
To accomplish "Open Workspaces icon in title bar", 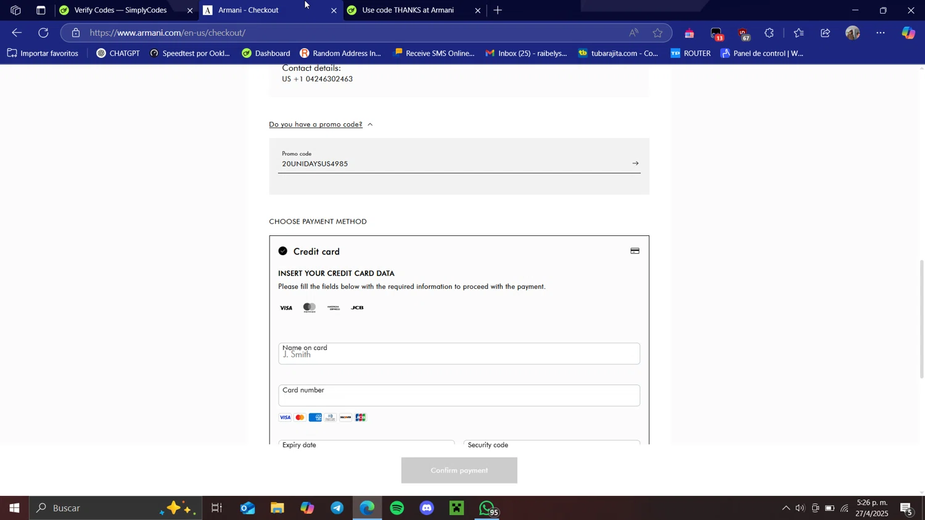I will [15, 10].
